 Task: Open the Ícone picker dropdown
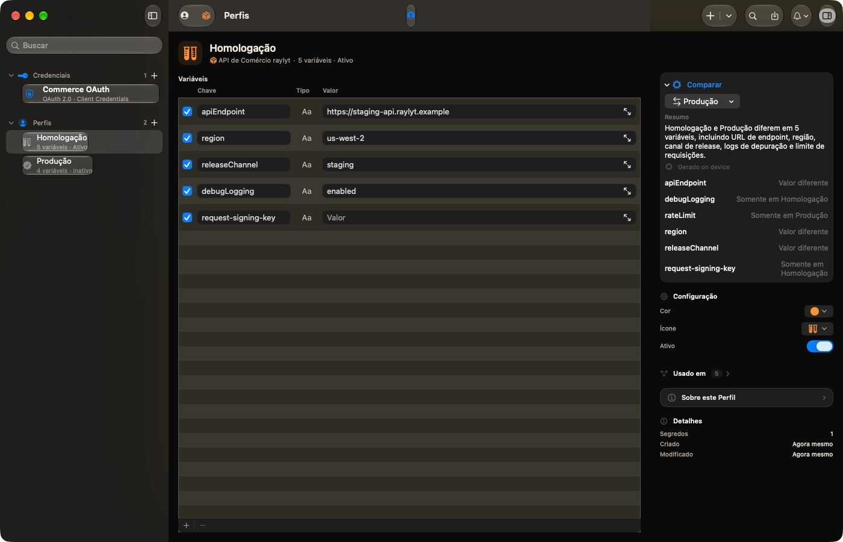click(817, 329)
